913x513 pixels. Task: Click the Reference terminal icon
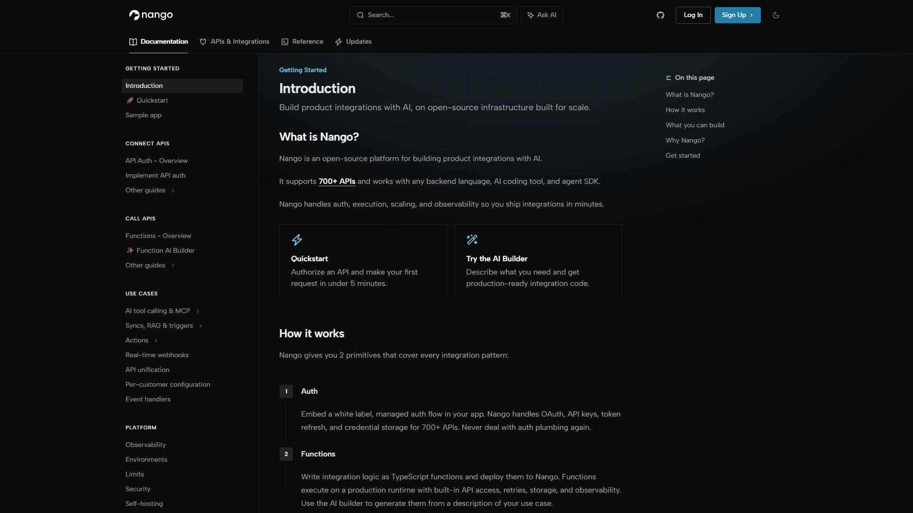285,42
